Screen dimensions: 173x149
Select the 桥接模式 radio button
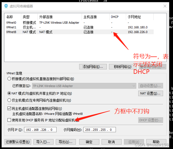(9, 79)
